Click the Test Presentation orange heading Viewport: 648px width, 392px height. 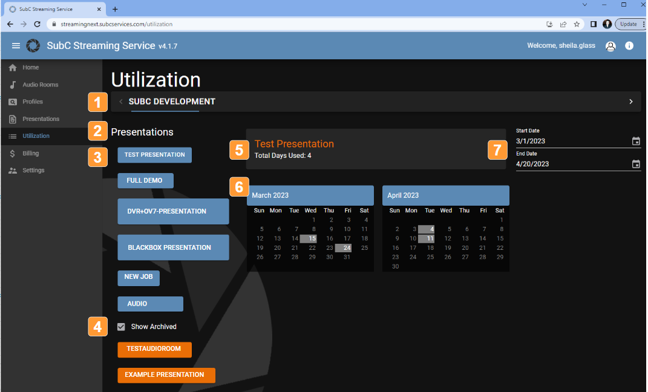pos(294,144)
